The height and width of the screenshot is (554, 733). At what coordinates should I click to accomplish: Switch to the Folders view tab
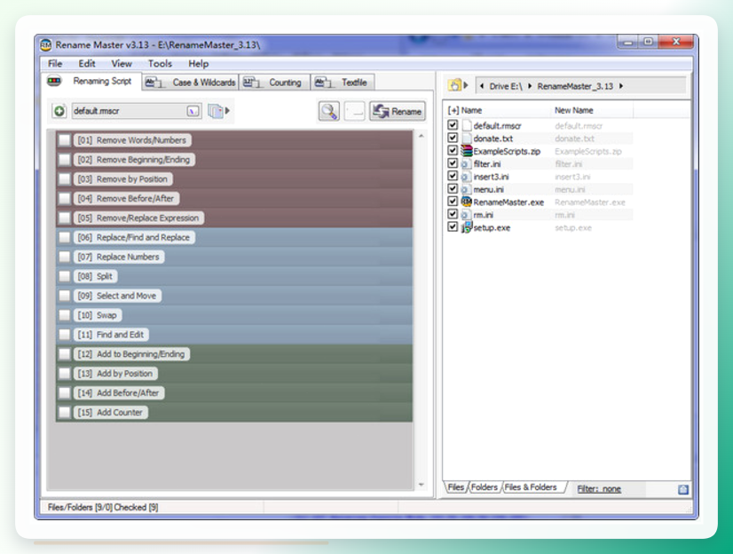(x=485, y=487)
